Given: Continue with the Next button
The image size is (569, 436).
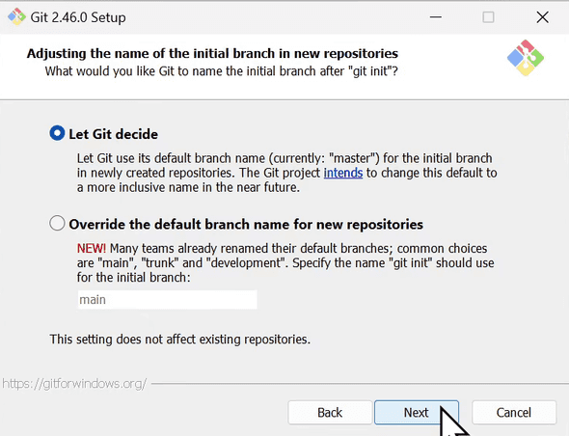Looking at the screenshot, I should point(417,413).
